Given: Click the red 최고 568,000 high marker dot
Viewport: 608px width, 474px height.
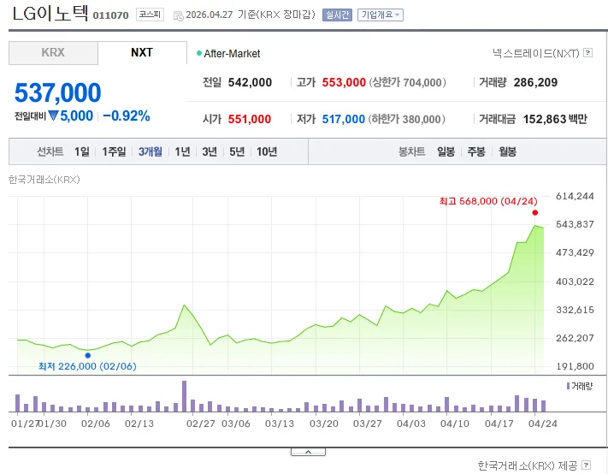Looking at the screenshot, I should (x=535, y=212).
